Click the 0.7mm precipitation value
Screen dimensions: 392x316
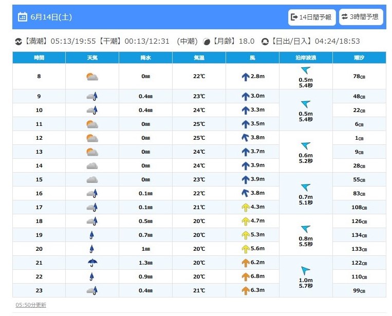pyautogui.click(x=146, y=235)
